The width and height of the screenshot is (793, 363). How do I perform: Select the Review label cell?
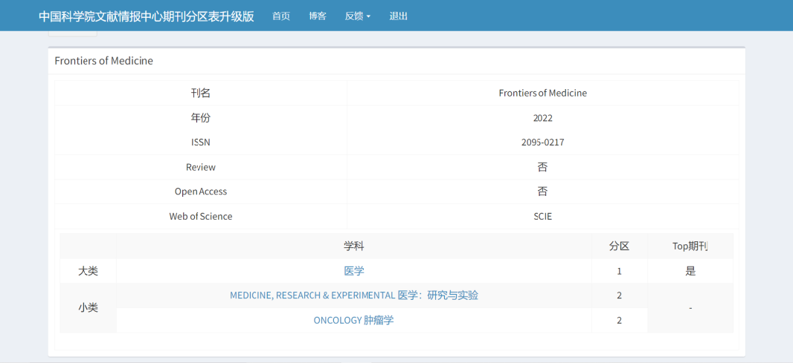pyautogui.click(x=201, y=167)
